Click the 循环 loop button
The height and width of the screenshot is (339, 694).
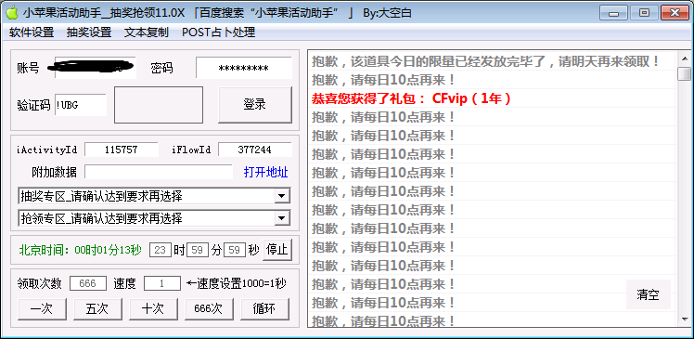coord(264,309)
